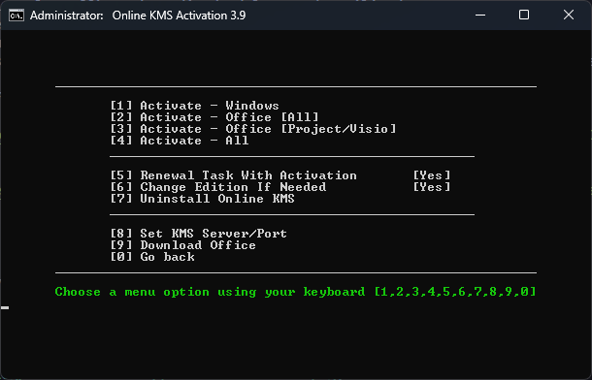Image resolution: width=592 pixels, height=380 pixels.
Task: Select the "[1] Activate - Windows" line
Action: (195, 106)
